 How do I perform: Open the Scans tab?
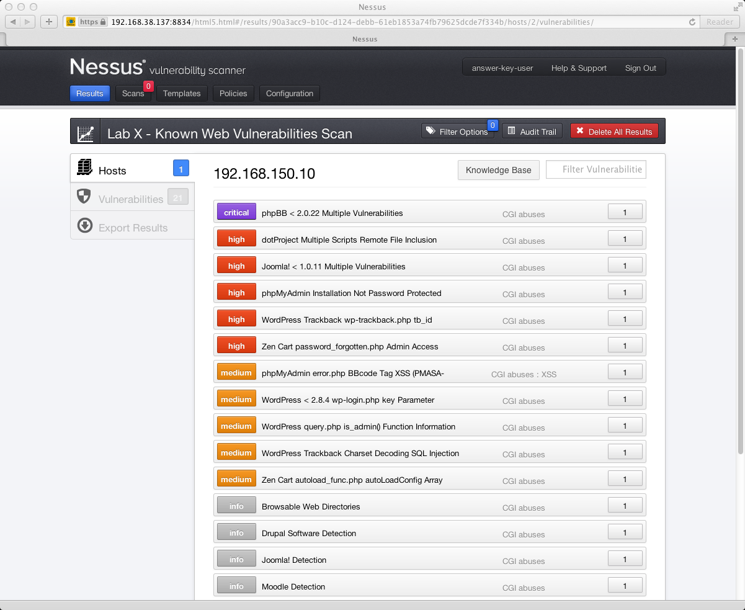133,94
